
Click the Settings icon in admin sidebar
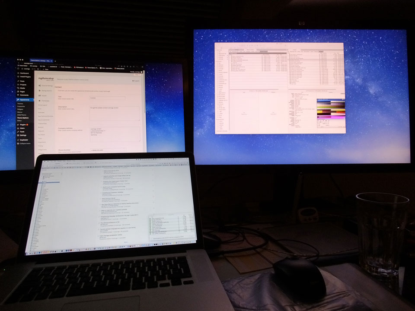click(x=18, y=135)
